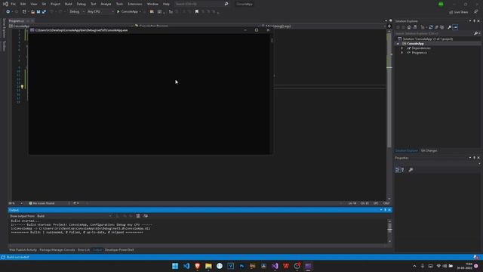483x272 pixels.
Task: Click the Solution Explorer Home icon
Action: pyautogui.click(x=409, y=27)
